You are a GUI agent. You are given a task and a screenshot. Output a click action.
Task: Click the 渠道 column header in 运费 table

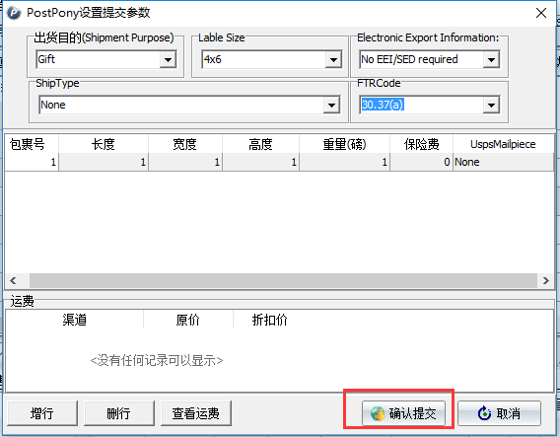(75, 320)
